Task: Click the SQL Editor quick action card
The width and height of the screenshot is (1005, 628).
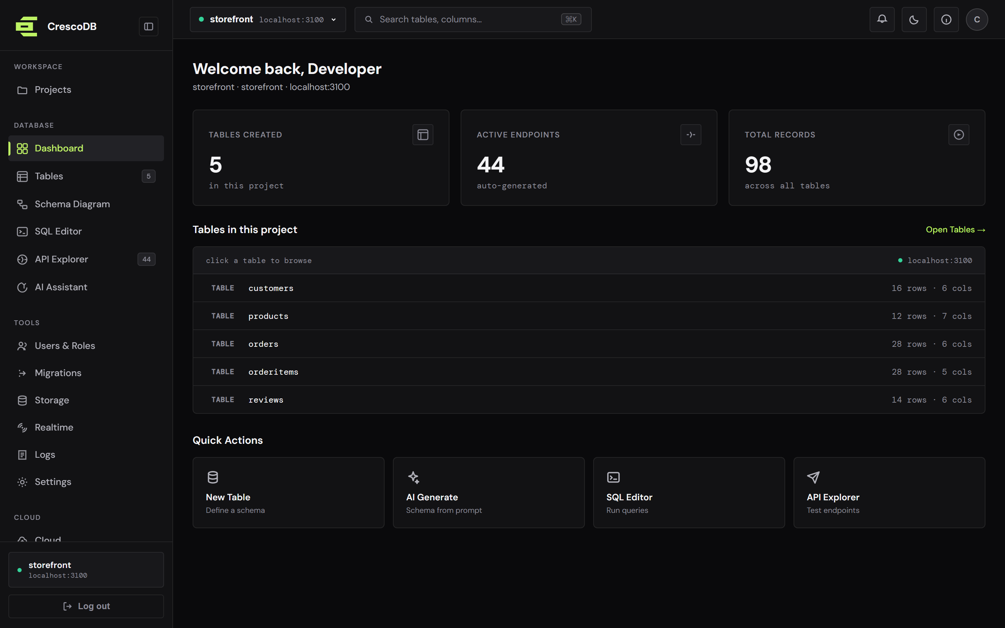Action: [689, 493]
